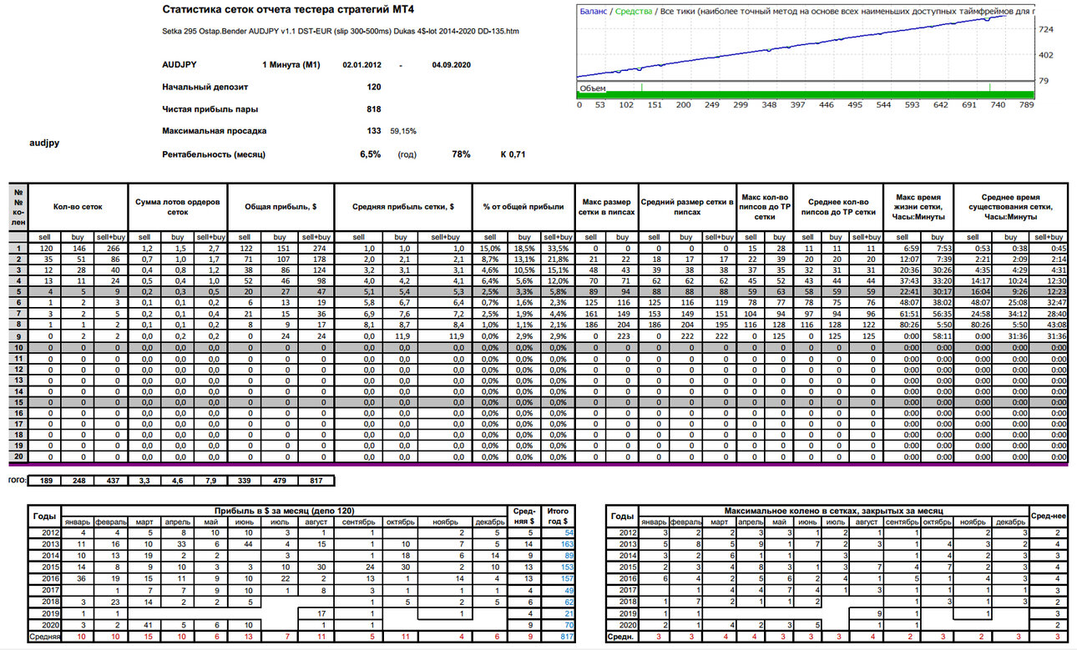Click the end date '04.09.2020'
Screen dimensions: 1077x650
(x=452, y=64)
